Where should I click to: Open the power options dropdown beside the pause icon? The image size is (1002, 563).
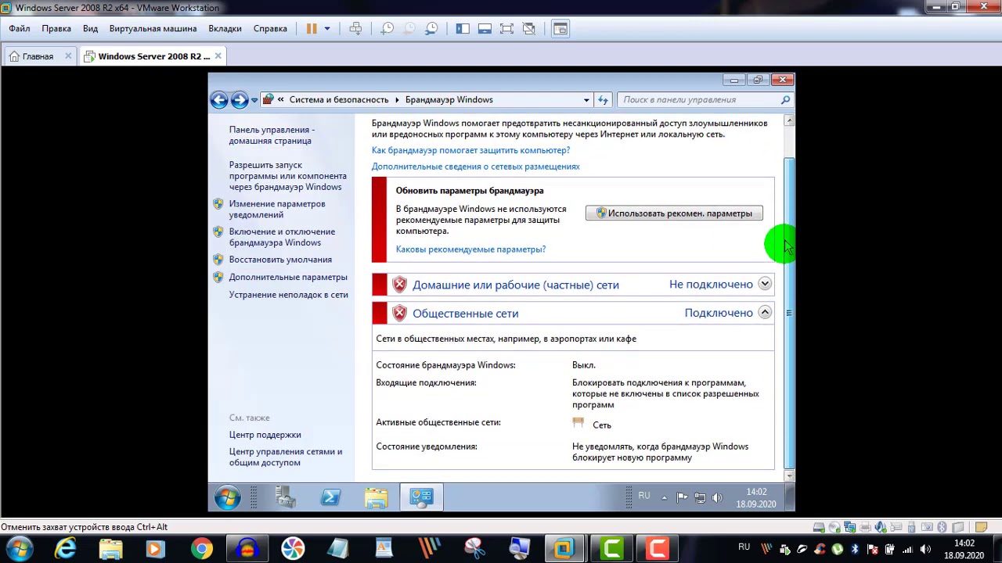[327, 28]
